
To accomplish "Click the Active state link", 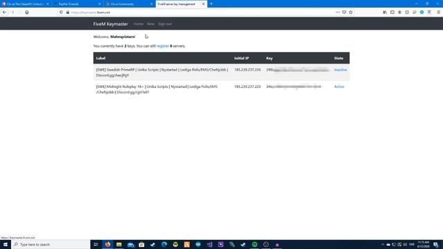I will pyautogui.click(x=339, y=86).
